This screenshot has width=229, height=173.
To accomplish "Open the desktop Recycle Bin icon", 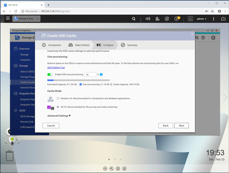I will tap(10, 156).
